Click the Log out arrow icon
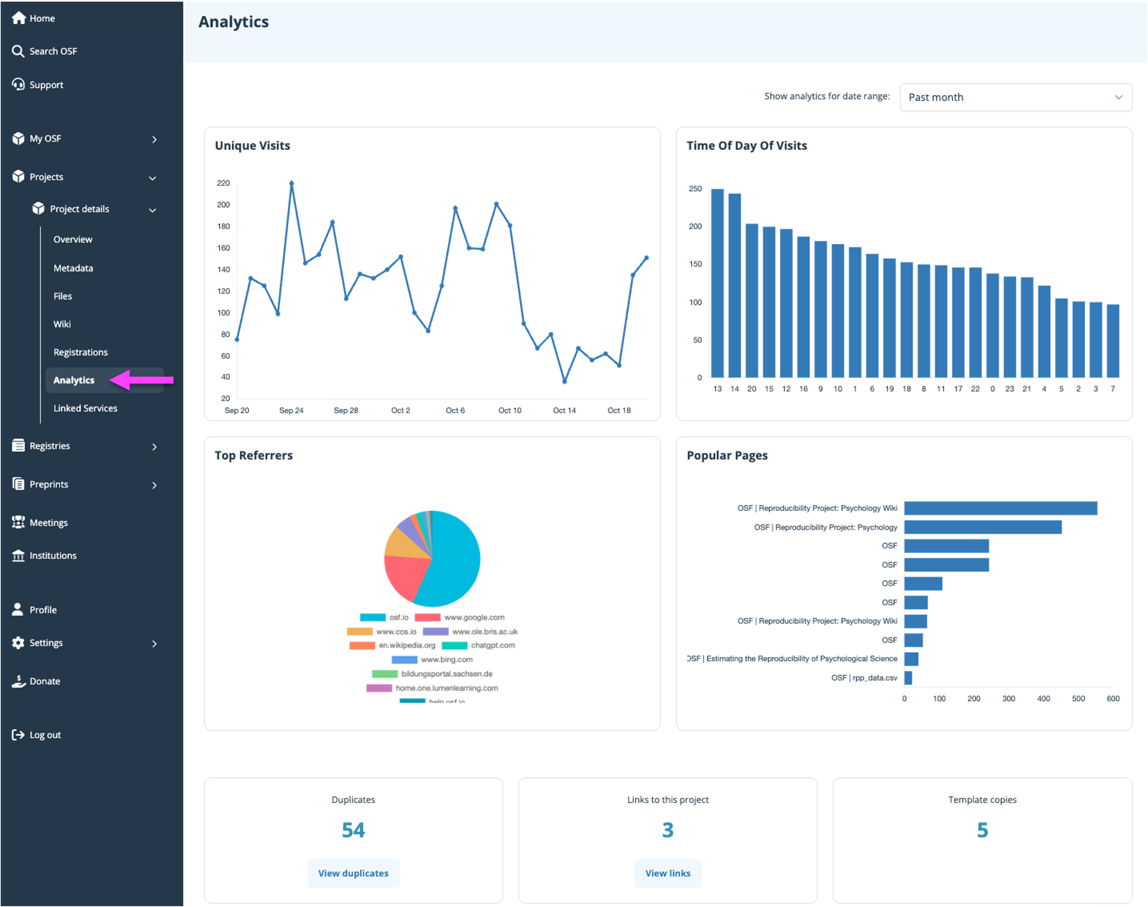This screenshot has height=907, width=1148. click(18, 734)
